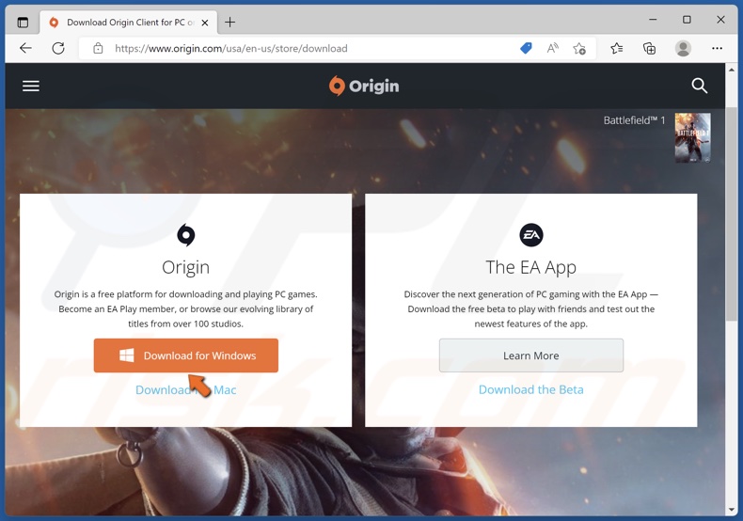Open a new tab with plus button

coord(229,23)
